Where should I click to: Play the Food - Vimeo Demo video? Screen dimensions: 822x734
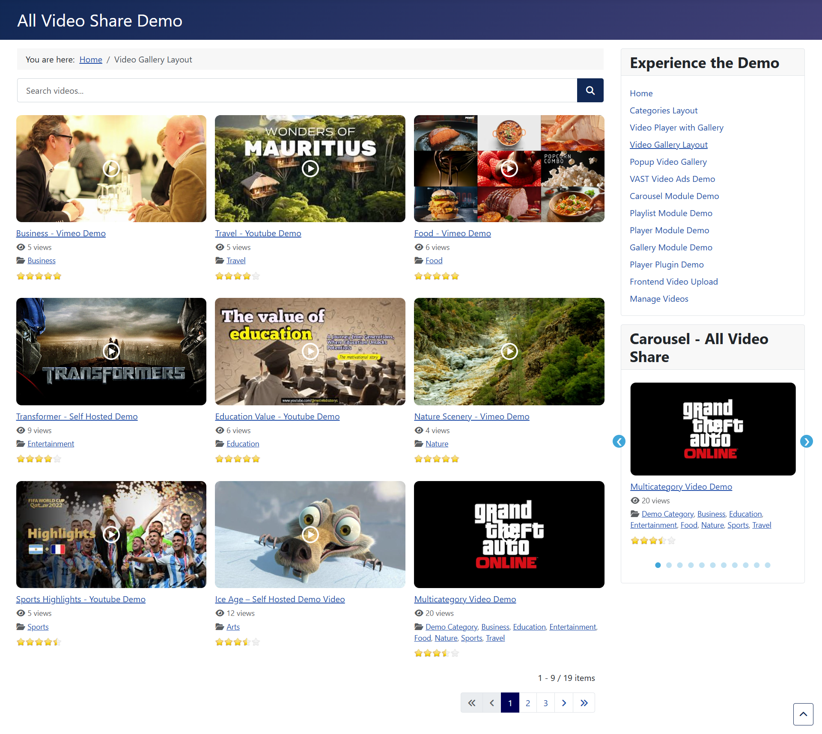(509, 169)
